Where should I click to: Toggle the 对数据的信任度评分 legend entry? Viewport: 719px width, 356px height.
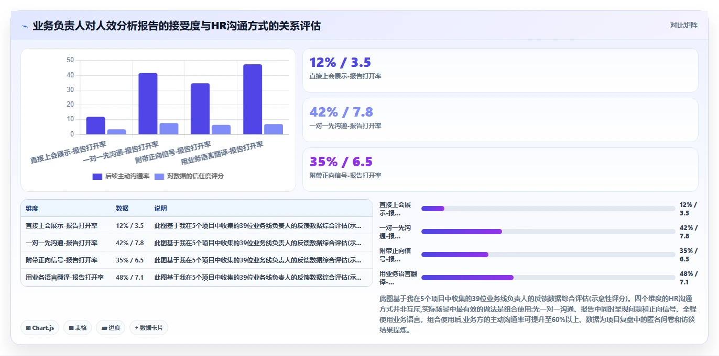(x=189, y=176)
